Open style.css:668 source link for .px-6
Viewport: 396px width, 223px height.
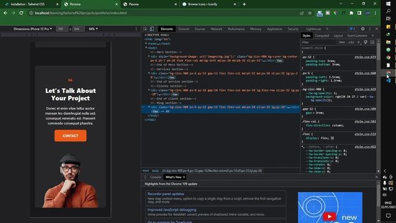(365, 73)
